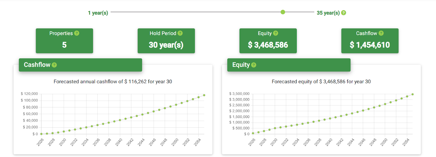Click help icon in Cashflow chart header

tap(54, 65)
